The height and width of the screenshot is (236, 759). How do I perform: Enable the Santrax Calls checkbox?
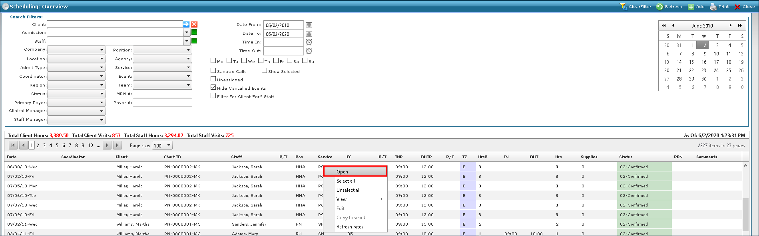tap(213, 71)
